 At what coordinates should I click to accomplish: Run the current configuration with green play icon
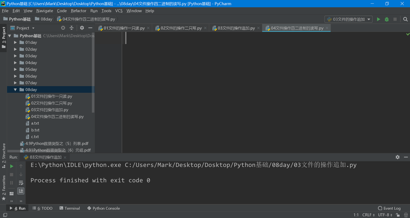(379, 19)
